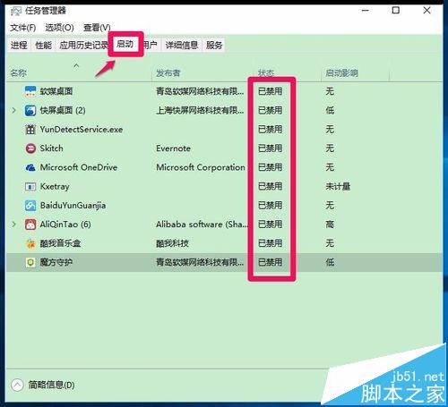Click 已禁用 status in the 魔方守护 row
The width and height of the screenshot is (448, 407).
coord(270,262)
